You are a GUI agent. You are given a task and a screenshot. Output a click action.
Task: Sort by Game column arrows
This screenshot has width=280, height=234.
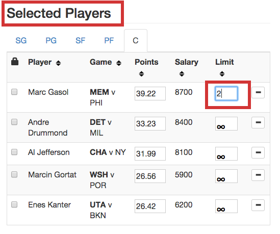pyautogui.click(x=119, y=63)
